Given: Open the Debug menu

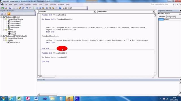Looking at the screenshot, I should click(35, 4).
